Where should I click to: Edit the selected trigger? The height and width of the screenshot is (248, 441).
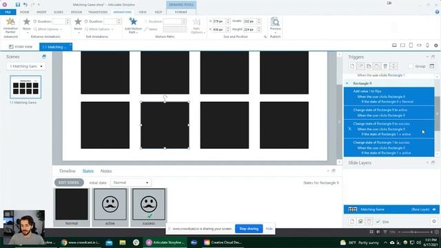[x=360, y=66]
